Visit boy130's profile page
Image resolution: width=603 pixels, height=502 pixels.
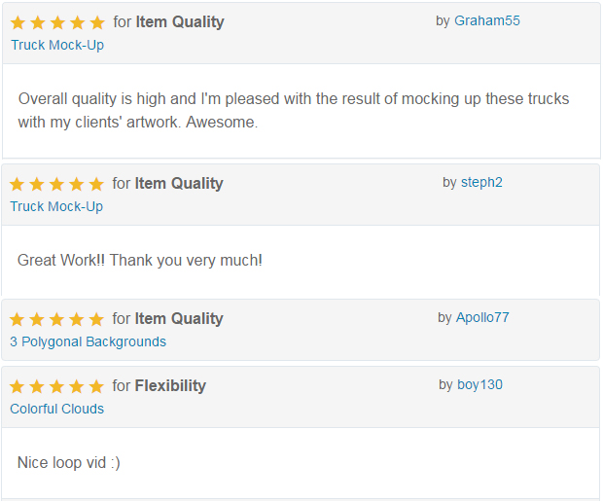(479, 384)
